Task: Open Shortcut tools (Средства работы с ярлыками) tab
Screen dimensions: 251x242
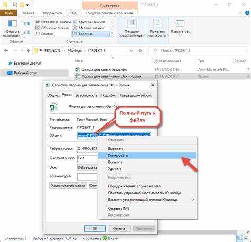Action: [x=109, y=13]
